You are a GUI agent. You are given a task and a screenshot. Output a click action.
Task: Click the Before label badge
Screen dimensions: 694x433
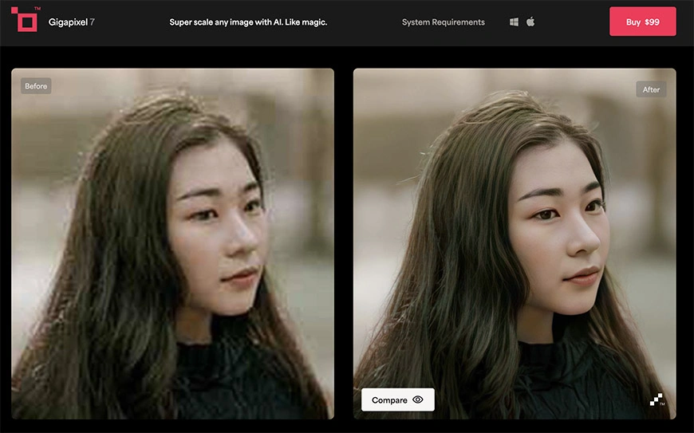pyautogui.click(x=36, y=86)
